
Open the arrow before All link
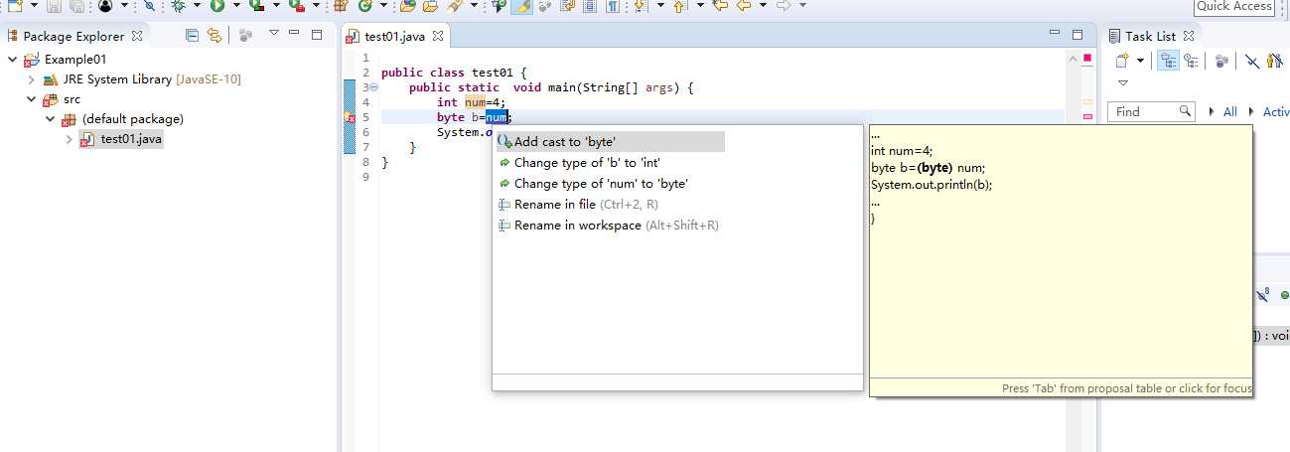click(x=1213, y=112)
